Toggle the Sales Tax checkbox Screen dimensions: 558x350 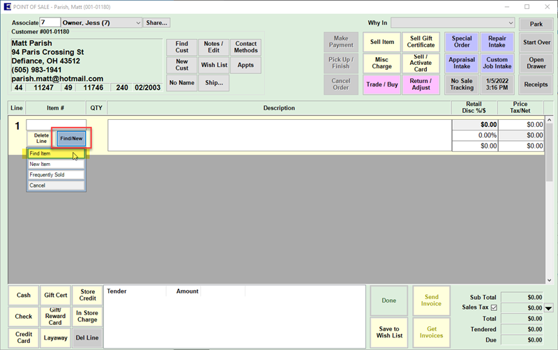[x=494, y=307]
